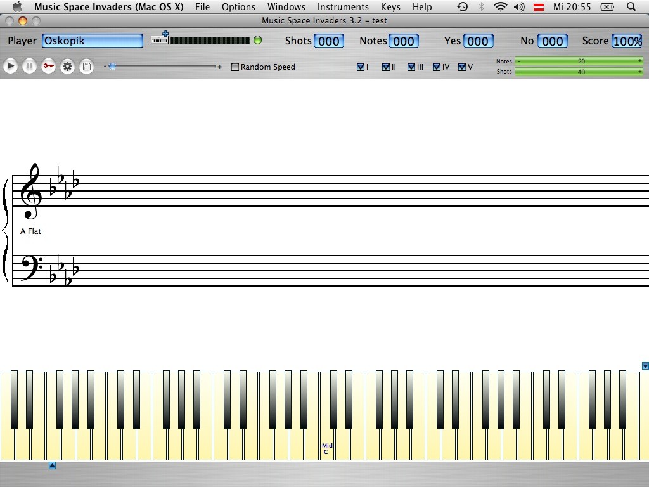Image resolution: width=649 pixels, height=487 pixels.
Task: Start the game with the Play button
Action: pyautogui.click(x=10, y=66)
